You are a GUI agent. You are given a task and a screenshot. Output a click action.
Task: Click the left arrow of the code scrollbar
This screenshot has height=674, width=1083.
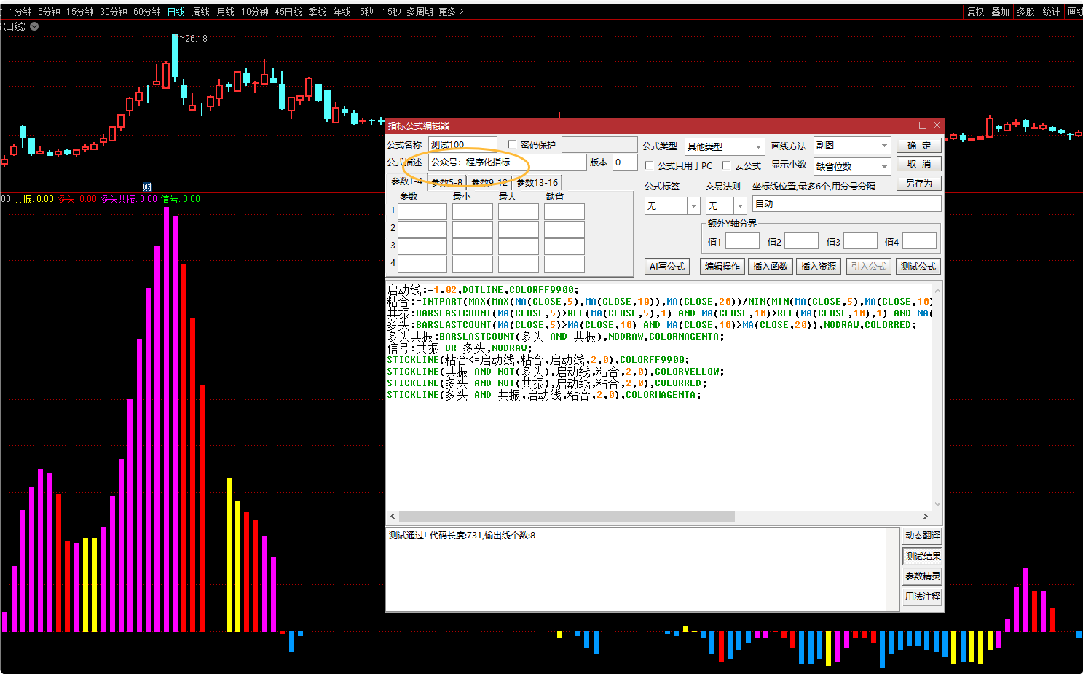[x=393, y=516]
